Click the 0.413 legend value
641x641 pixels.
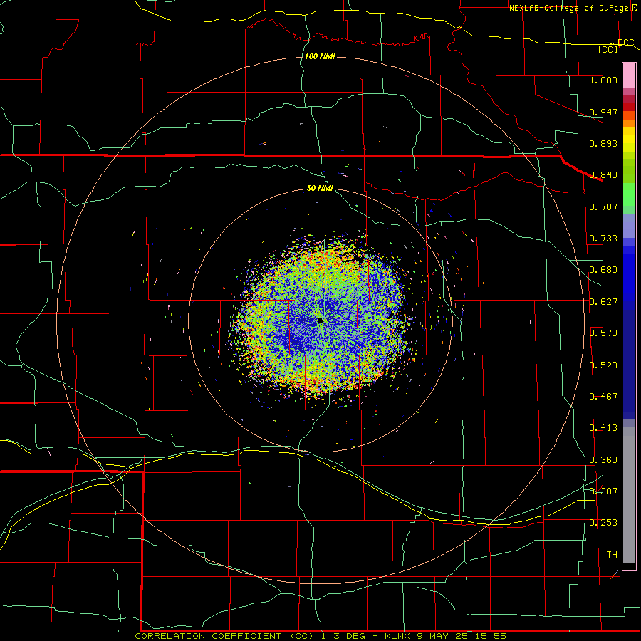click(603, 428)
